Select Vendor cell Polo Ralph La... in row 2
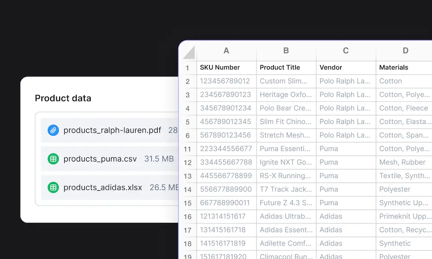 346,81
